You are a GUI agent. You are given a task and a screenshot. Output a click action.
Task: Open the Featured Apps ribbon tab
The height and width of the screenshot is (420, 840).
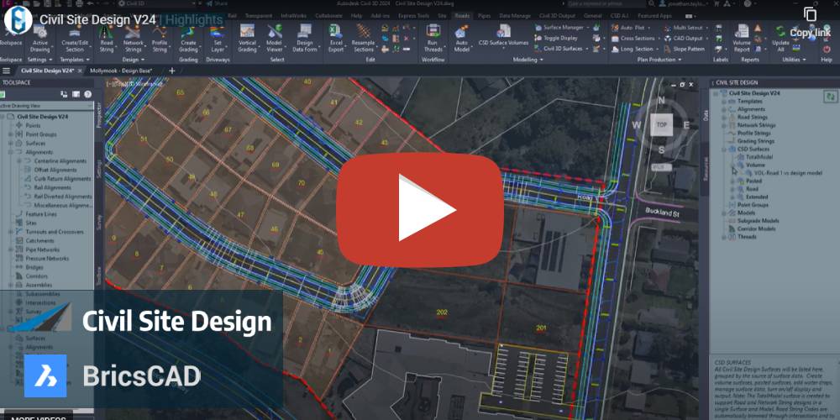654,15
